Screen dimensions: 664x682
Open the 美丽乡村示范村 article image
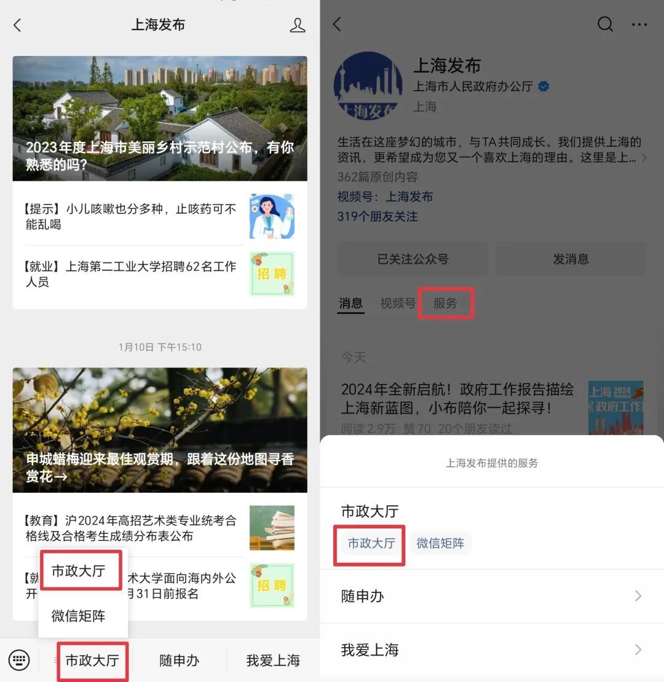(x=160, y=119)
